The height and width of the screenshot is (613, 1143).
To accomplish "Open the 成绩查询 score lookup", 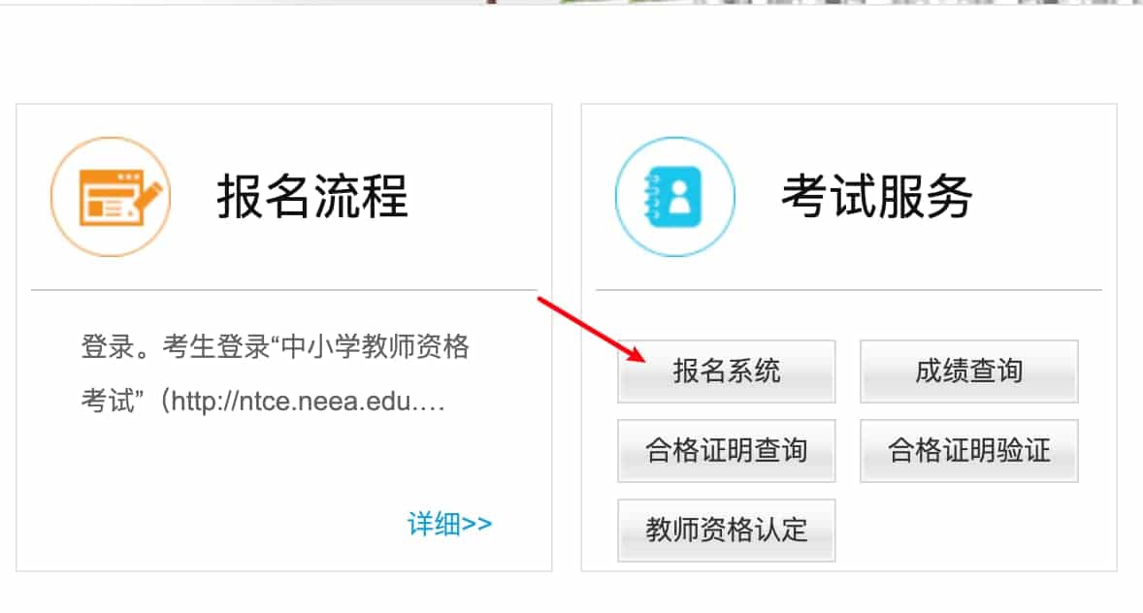I will 968,371.
